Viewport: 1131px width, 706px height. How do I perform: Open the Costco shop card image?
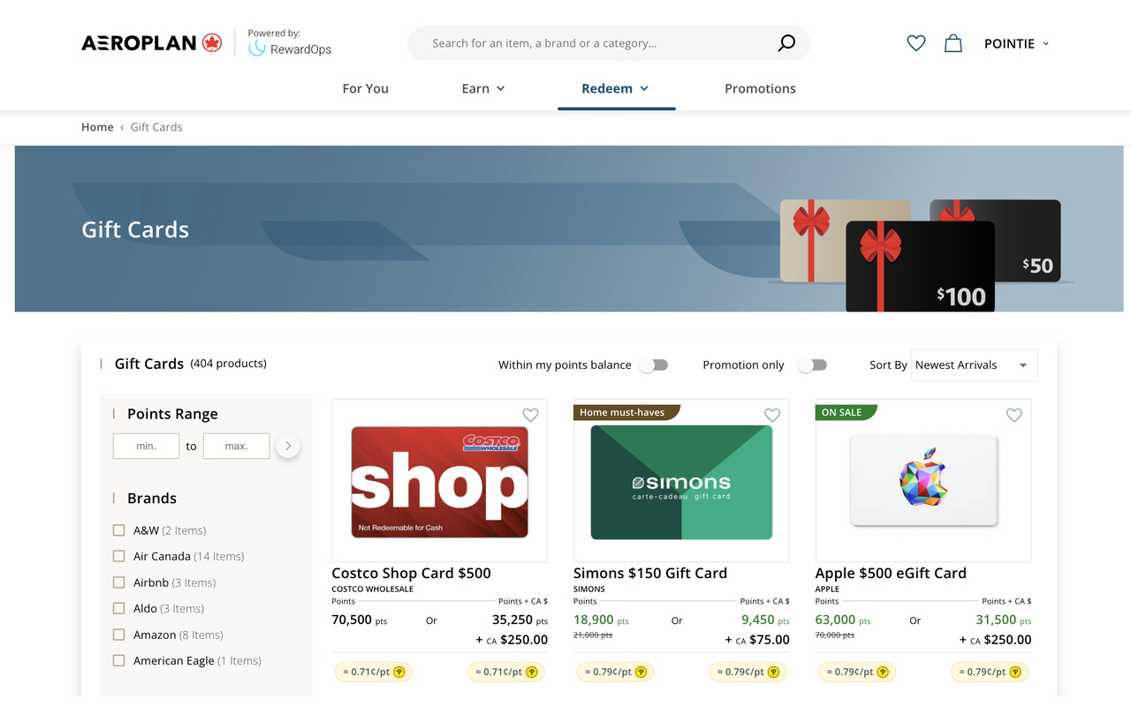pyautogui.click(x=439, y=482)
